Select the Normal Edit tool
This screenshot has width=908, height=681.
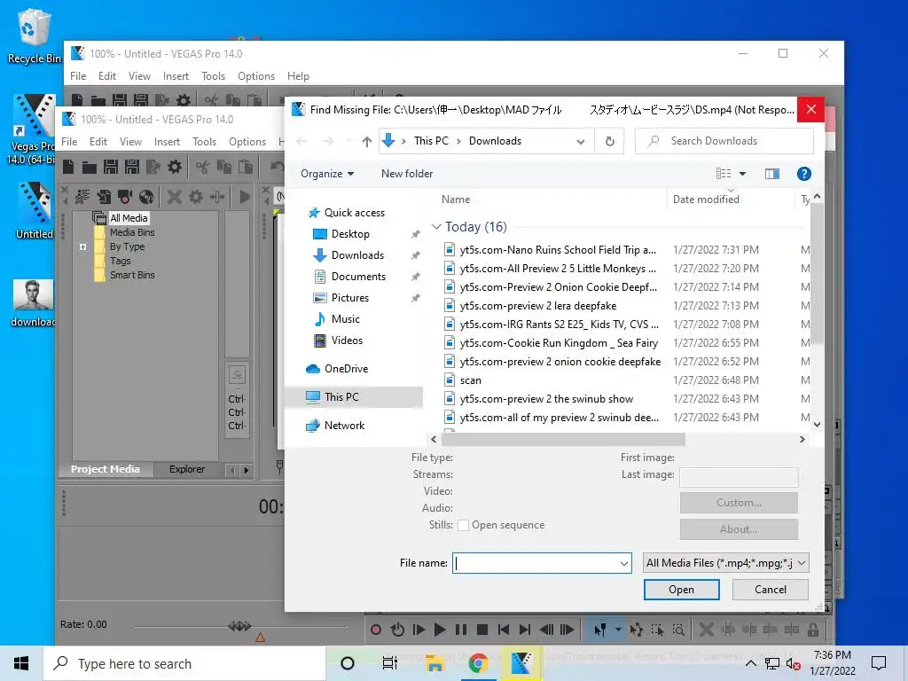[x=600, y=630]
